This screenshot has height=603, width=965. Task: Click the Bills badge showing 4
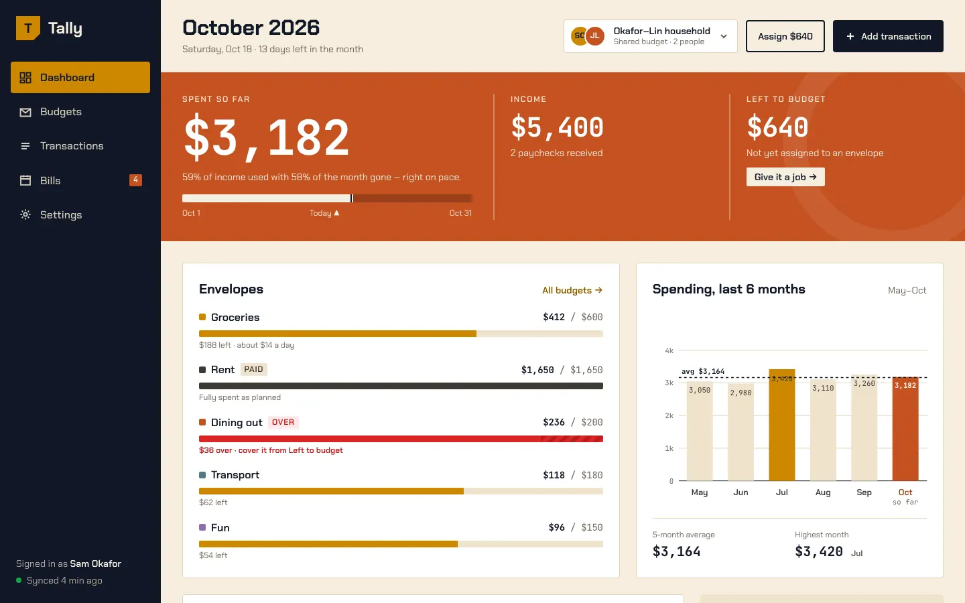point(135,180)
